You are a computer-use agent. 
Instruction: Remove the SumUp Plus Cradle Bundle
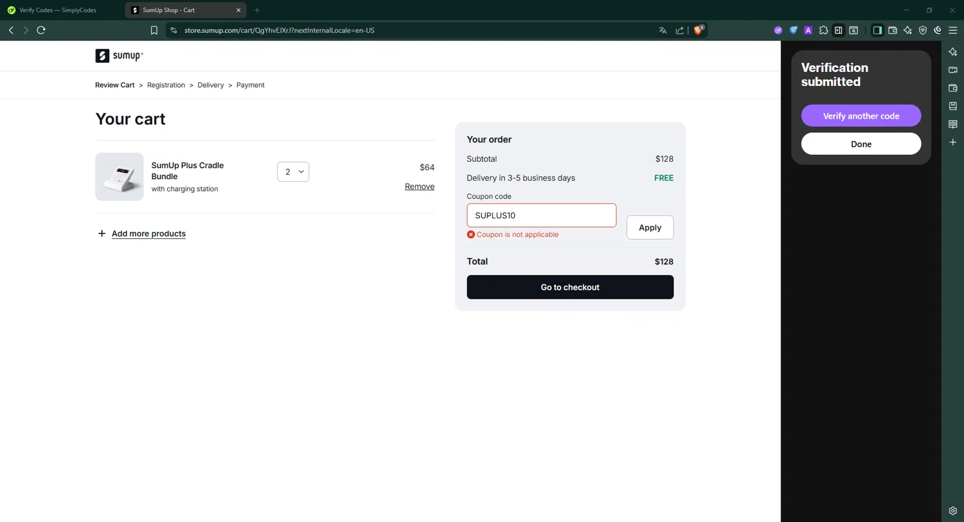click(x=420, y=186)
